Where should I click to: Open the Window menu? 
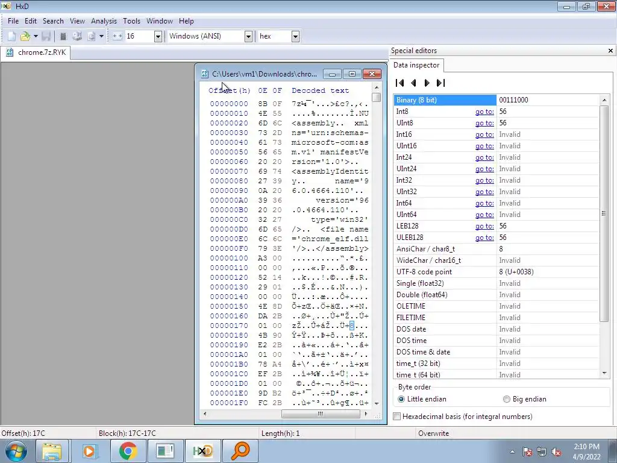click(x=159, y=21)
